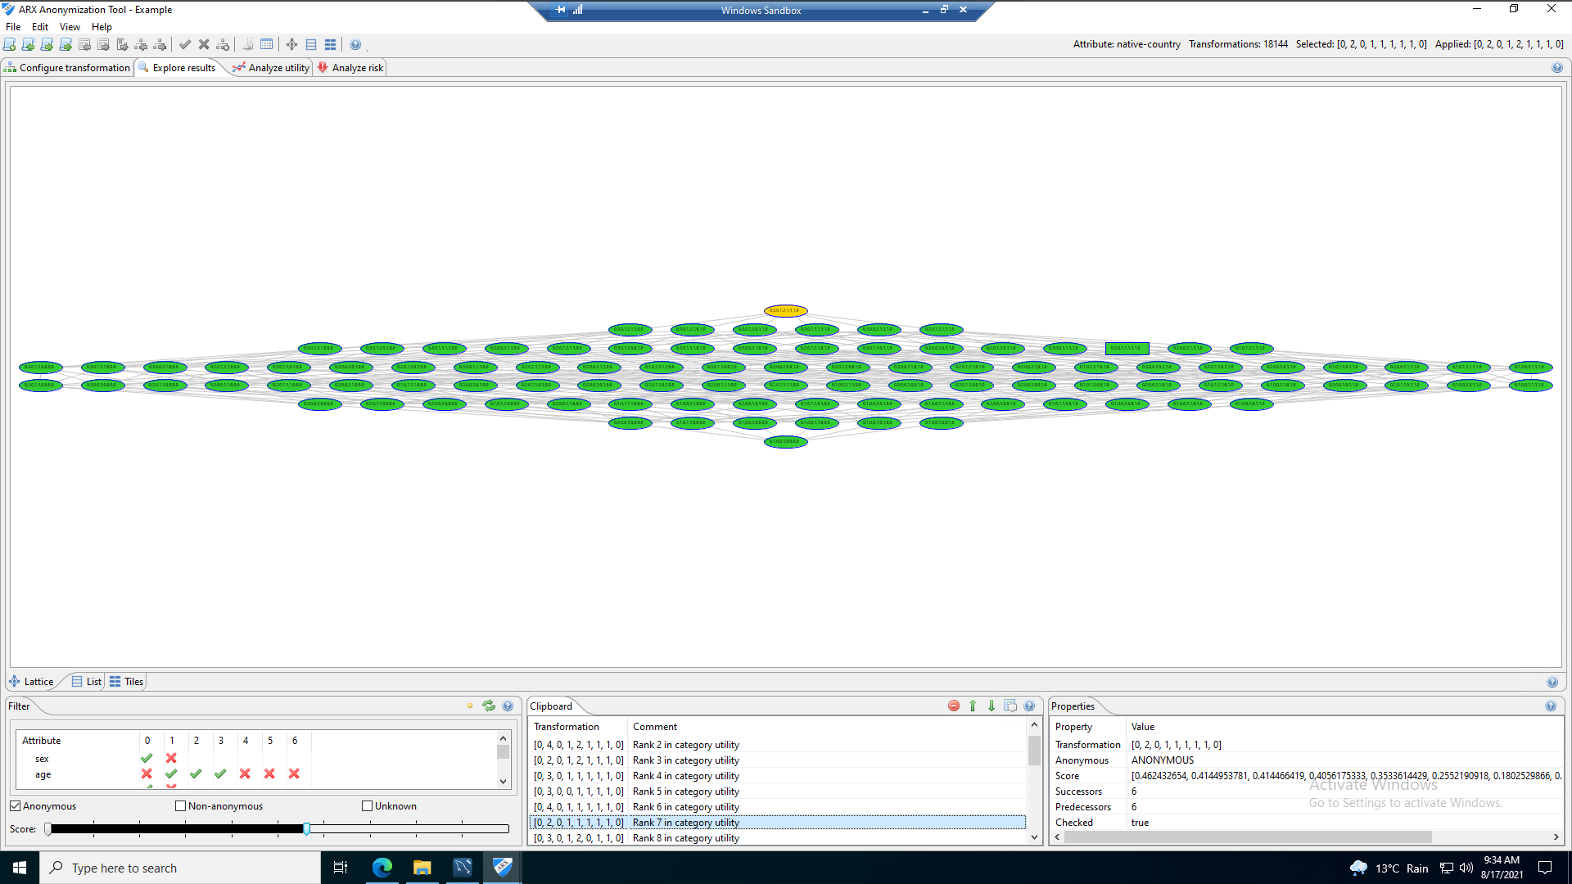
Task: Click Properties horizontal scrollbar right arrow
Action: point(1556,837)
